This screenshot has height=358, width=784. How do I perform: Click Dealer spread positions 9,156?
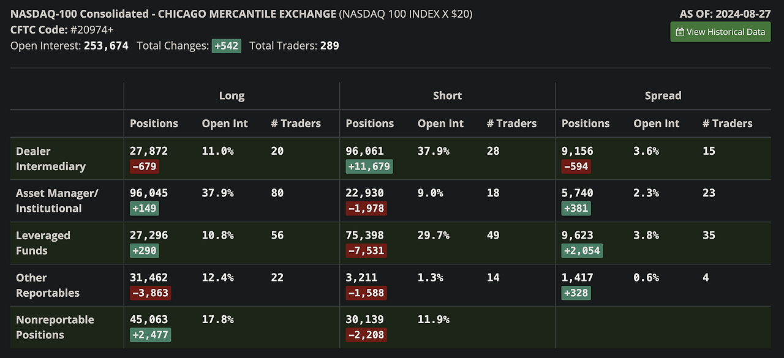[x=578, y=151]
